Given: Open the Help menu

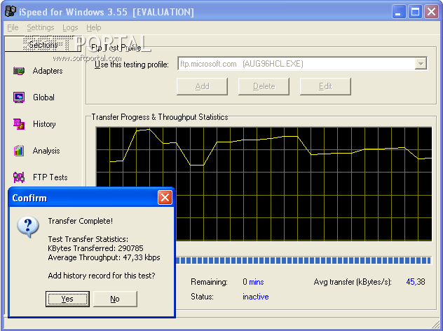Looking at the screenshot, I should 93,27.
